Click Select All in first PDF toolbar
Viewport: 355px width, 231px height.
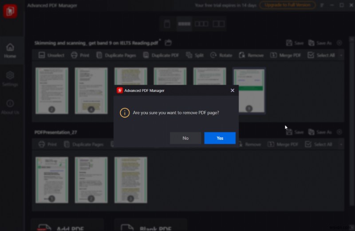pyautogui.click(x=321, y=55)
